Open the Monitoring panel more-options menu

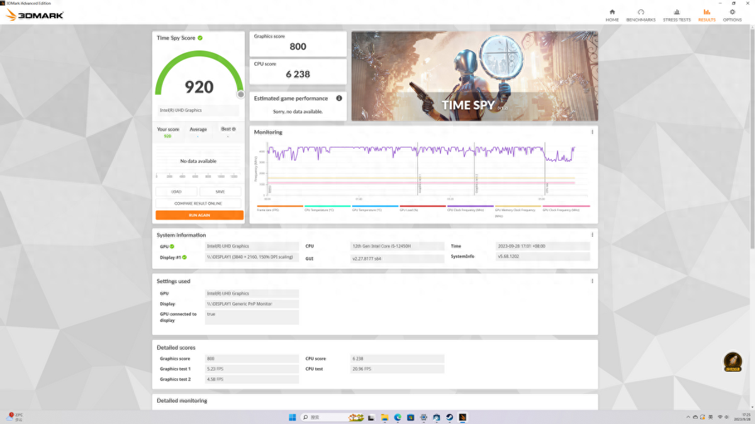(592, 132)
